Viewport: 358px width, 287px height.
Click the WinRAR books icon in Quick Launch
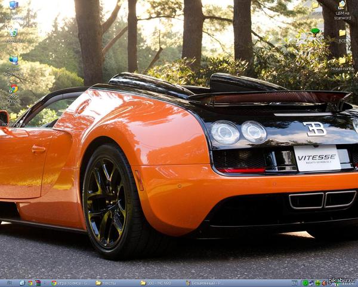pyautogui.click(x=38, y=283)
